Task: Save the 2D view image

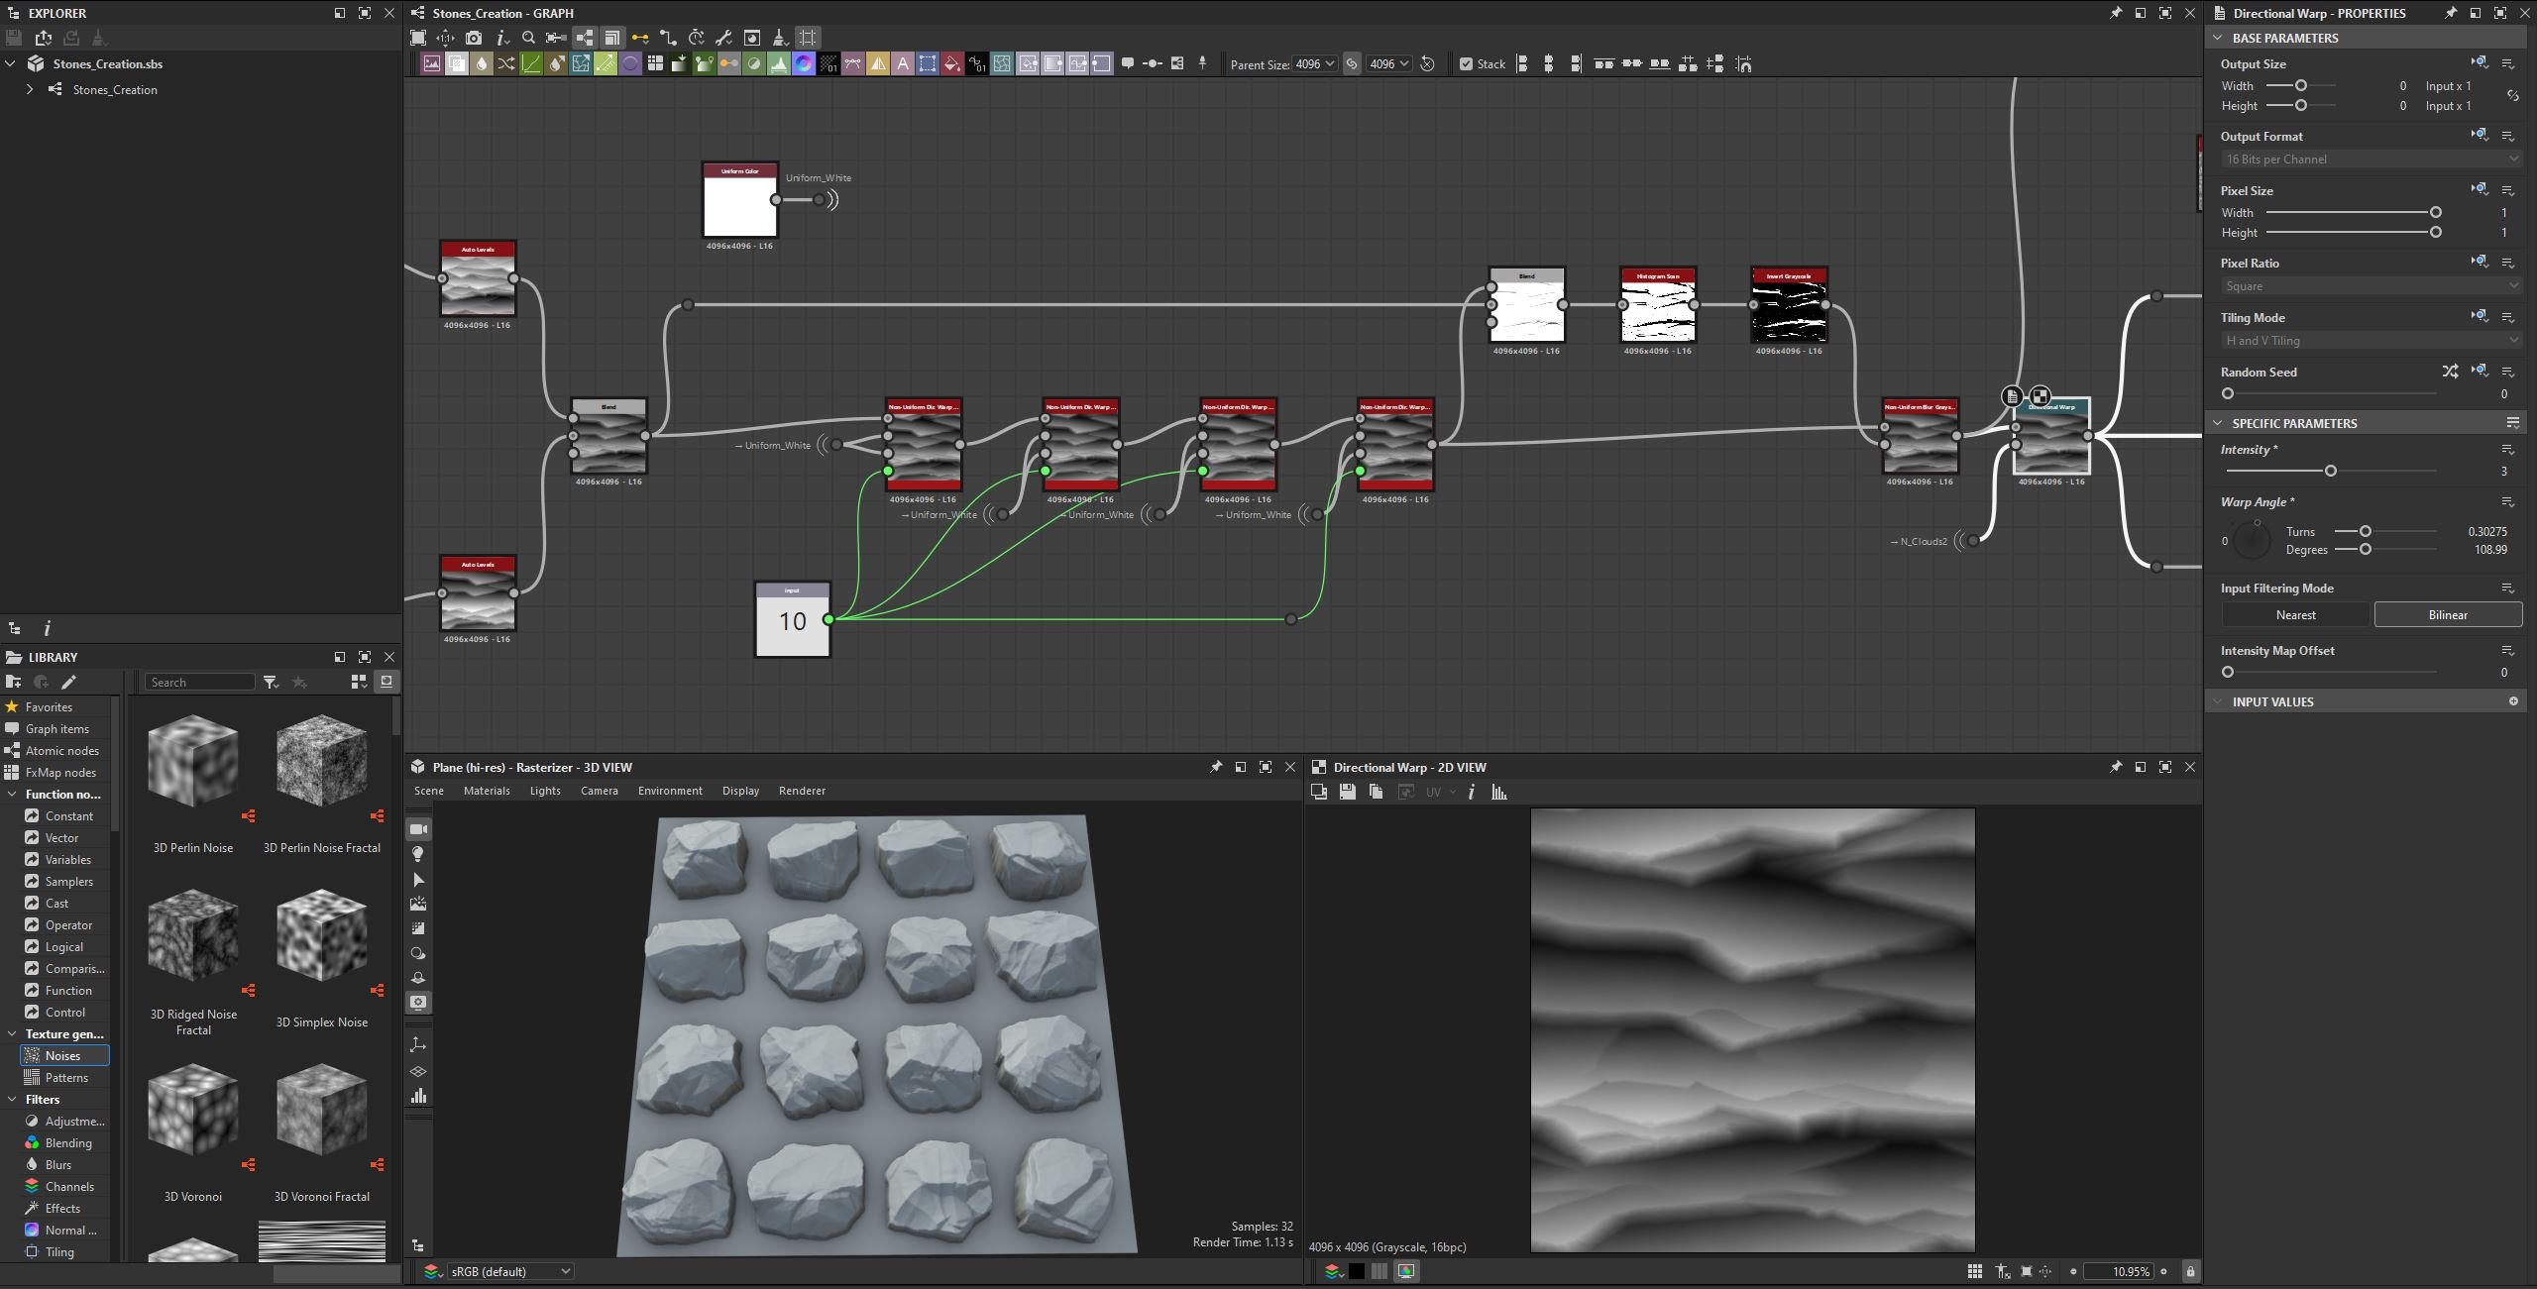Action: [1347, 792]
